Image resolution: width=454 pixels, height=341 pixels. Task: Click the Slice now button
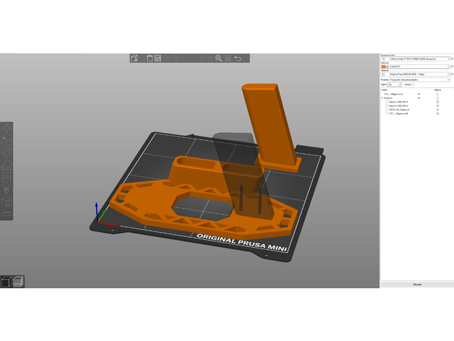tap(417, 285)
